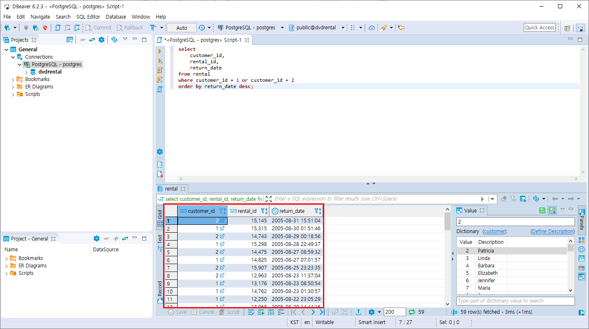
Task: Click the Quick Access box
Action: [x=539, y=28]
